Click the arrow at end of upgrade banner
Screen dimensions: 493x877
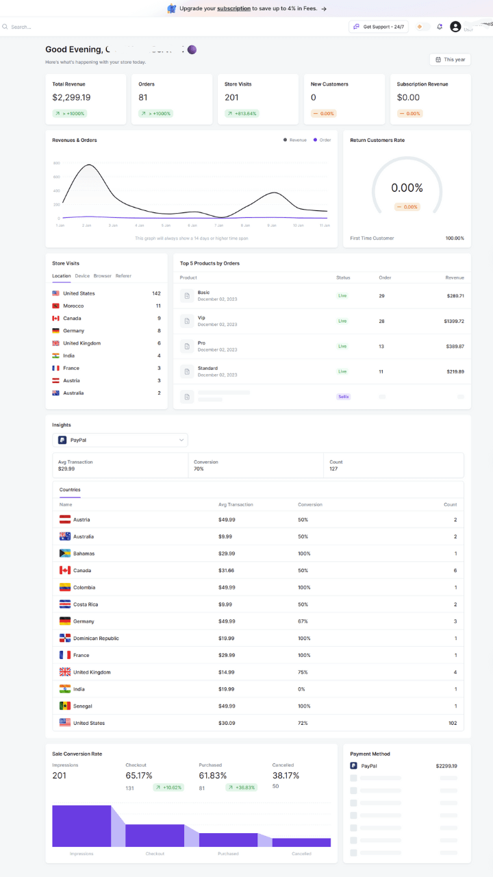click(324, 9)
